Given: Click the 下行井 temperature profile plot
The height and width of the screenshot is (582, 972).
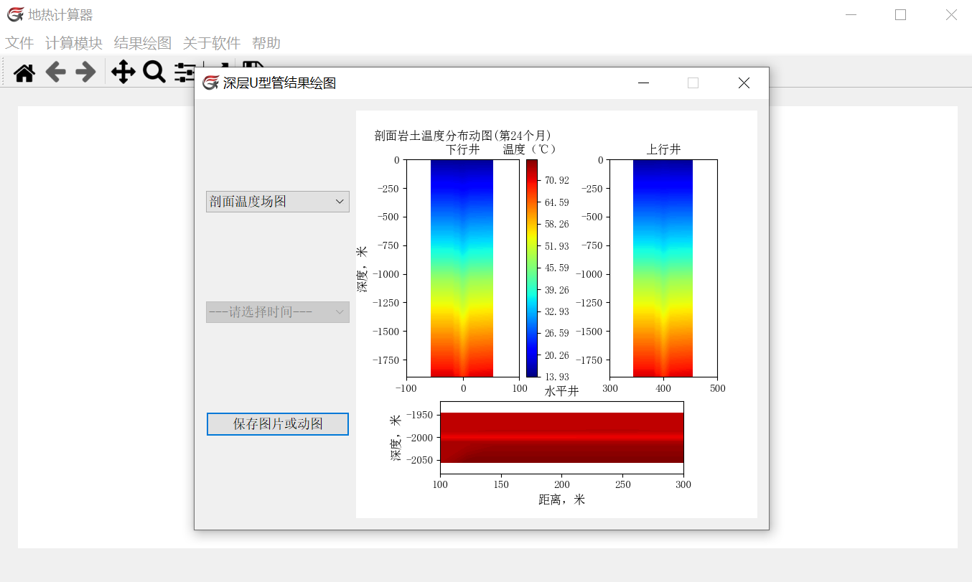Looking at the screenshot, I should (x=463, y=268).
